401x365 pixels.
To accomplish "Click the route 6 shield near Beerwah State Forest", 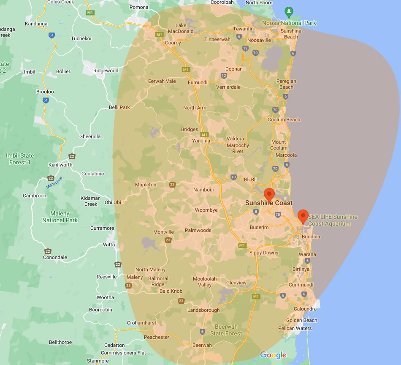I will (x=202, y=332).
